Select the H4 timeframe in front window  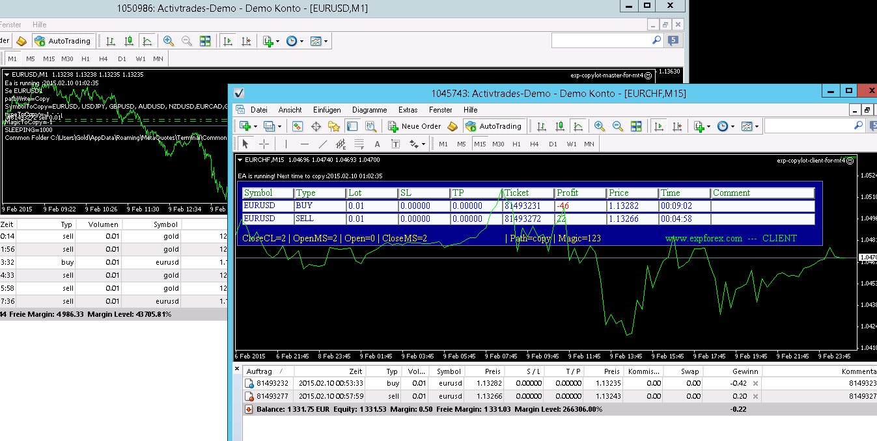click(x=535, y=144)
